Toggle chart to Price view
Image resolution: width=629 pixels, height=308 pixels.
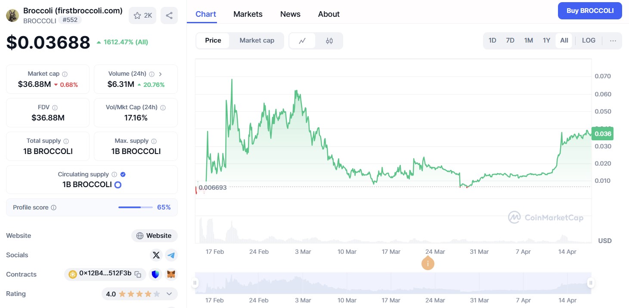pos(213,40)
